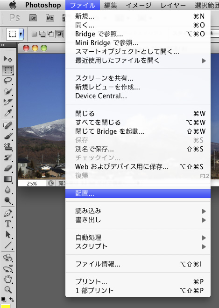
Task: Click the yellow foreground color swatch
Action: [x=5, y=306]
